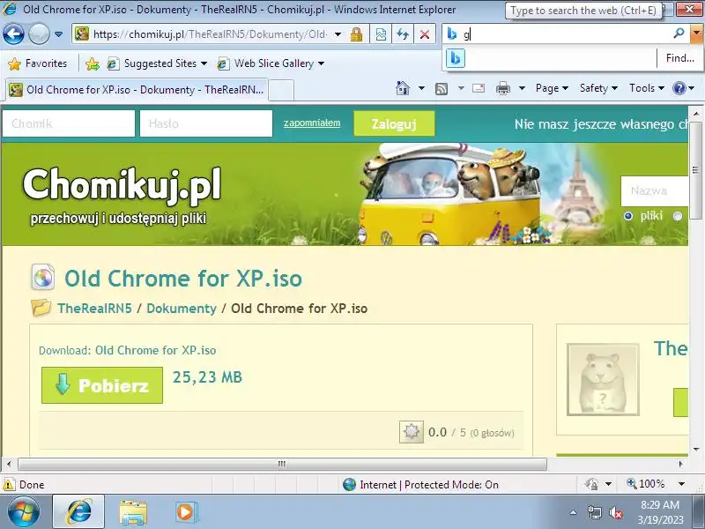This screenshot has width=705, height=529.
Task: Click the Read Mail icon
Action: [x=479, y=88]
